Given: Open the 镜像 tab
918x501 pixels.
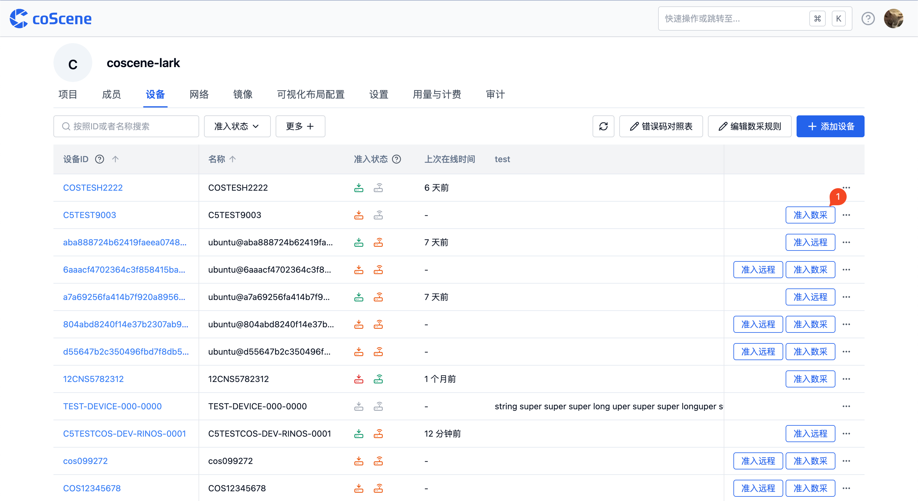Looking at the screenshot, I should pyautogui.click(x=243, y=94).
